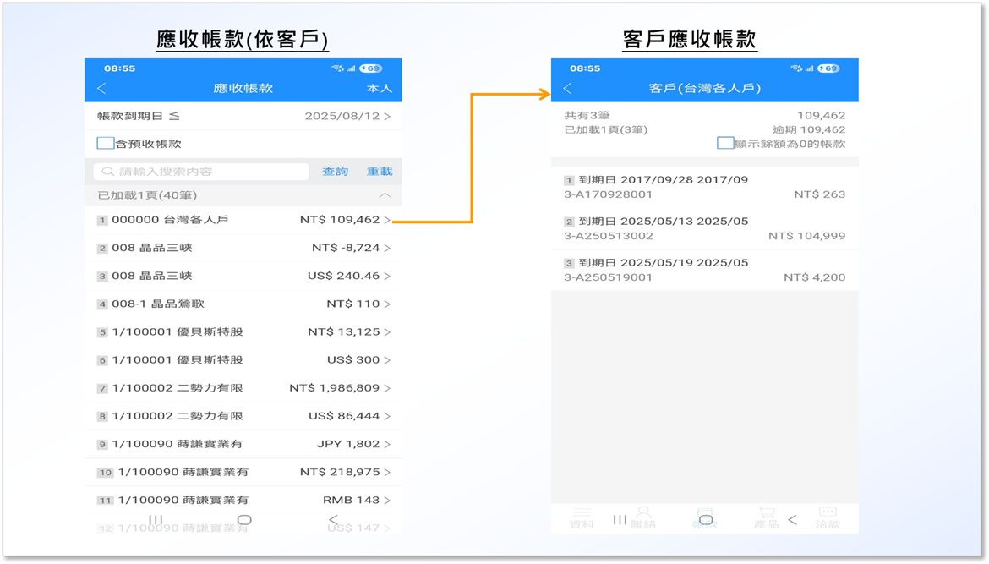Click the search magnifier icon
This screenshot has height=564, width=989.
(x=107, y=172)
